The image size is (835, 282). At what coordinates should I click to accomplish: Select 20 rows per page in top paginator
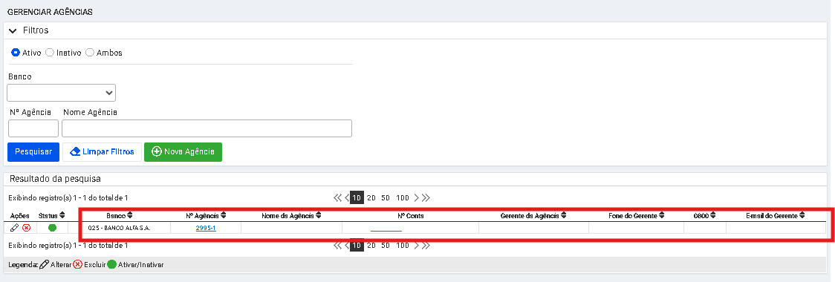[x=371, y=198]
